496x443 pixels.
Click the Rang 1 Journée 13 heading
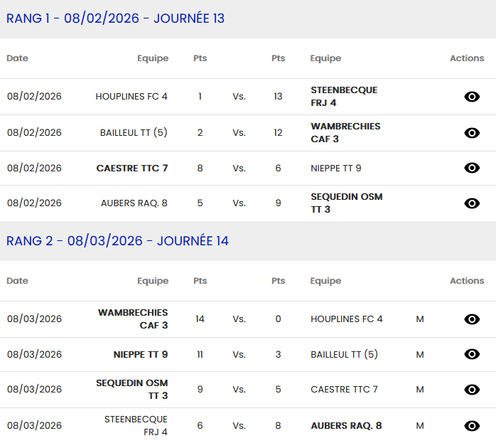pos(115,18)
